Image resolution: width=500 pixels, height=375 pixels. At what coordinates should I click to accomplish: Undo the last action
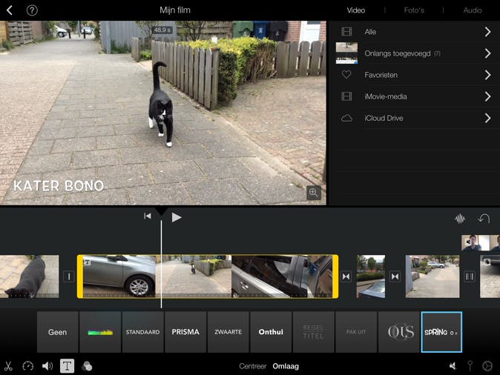click(x=484, y=219)
